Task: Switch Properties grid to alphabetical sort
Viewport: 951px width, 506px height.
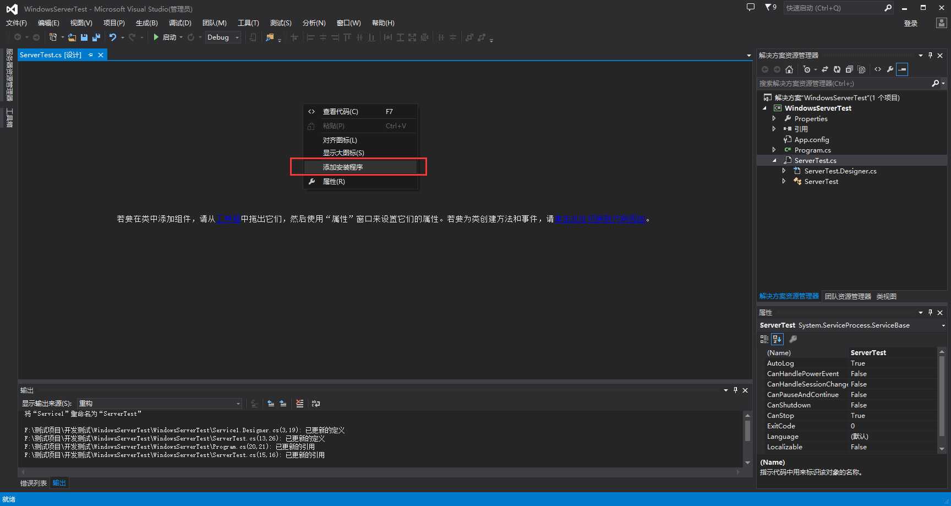Action: click(777, 339)
